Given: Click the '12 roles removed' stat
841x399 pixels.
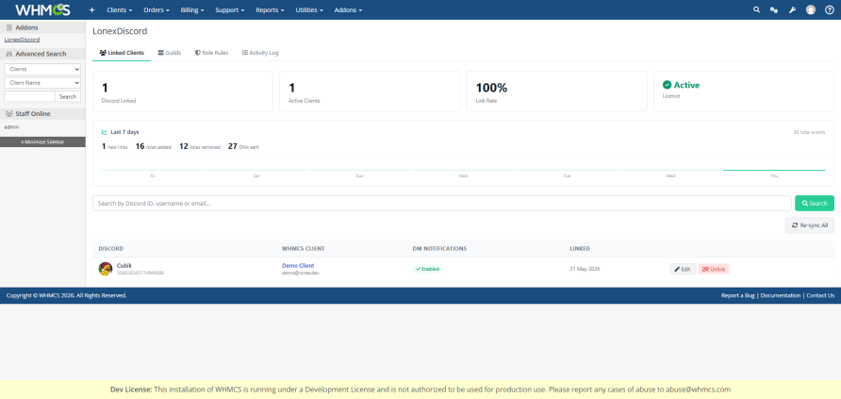Looking at the screenshot, I should click(x=200, y=146).
